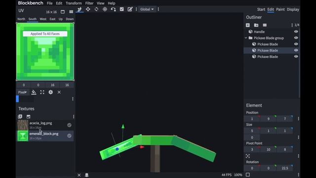Click the Size X field showing 5
The image size is (316, 178).
click(x=252, y=131)
